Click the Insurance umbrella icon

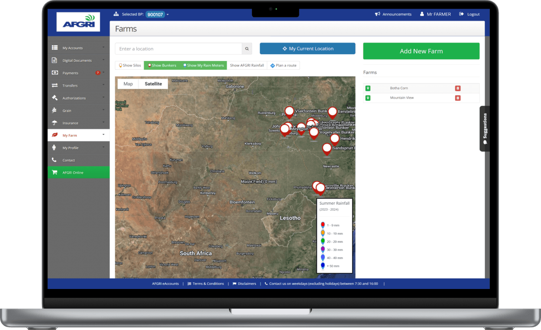[x=54, y=123]
